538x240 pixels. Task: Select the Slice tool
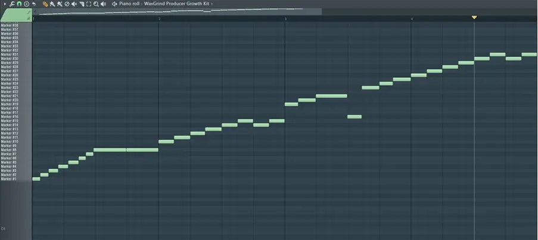[x=82, y=4]
